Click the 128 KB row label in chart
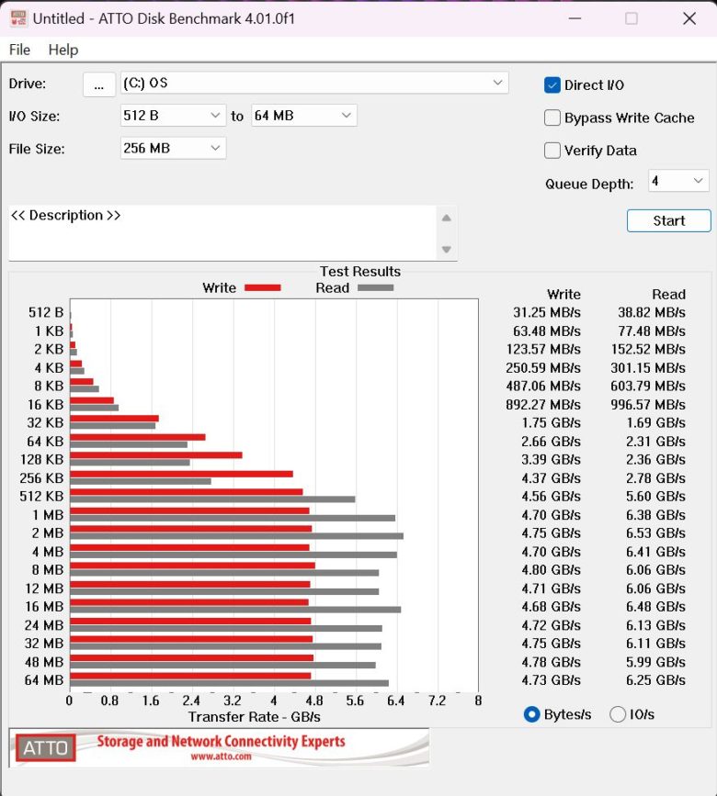This screenshot has width=717, height=796. [41, 459]
